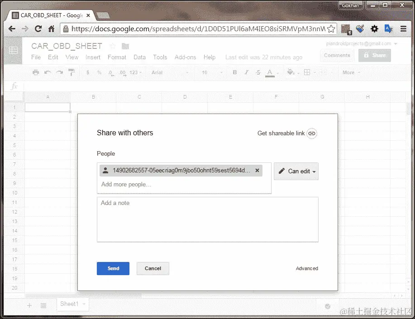The height and width of the screenshot is (319, 415).
Task: Click the browser Forward arrow
Action: tap(25, 29)
